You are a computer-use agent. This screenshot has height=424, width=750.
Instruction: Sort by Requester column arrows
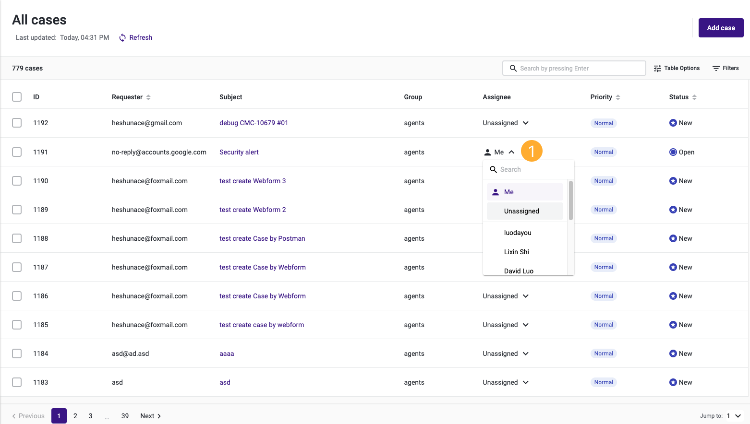148,97
